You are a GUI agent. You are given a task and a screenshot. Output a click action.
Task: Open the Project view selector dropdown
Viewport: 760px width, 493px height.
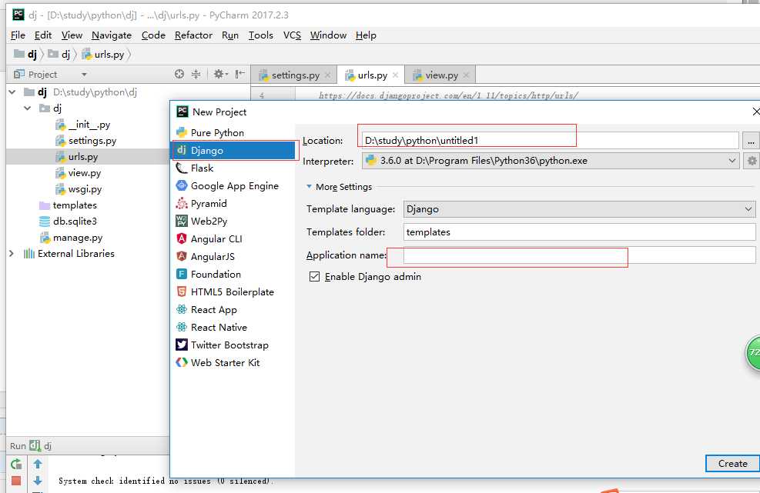(85, 75)
